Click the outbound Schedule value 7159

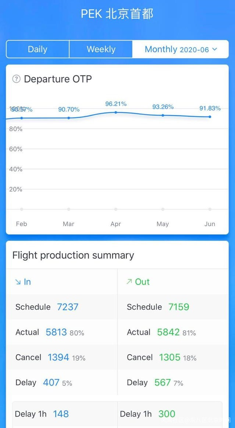pos(179,307)
